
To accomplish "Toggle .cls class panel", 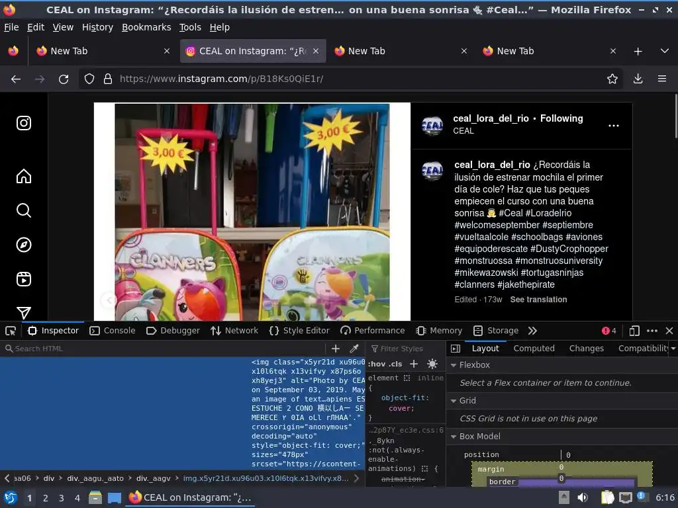I will pos(396,364).
